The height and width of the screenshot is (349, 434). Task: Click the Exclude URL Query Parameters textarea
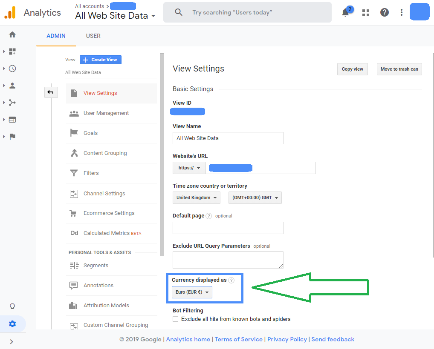[228, 260]
